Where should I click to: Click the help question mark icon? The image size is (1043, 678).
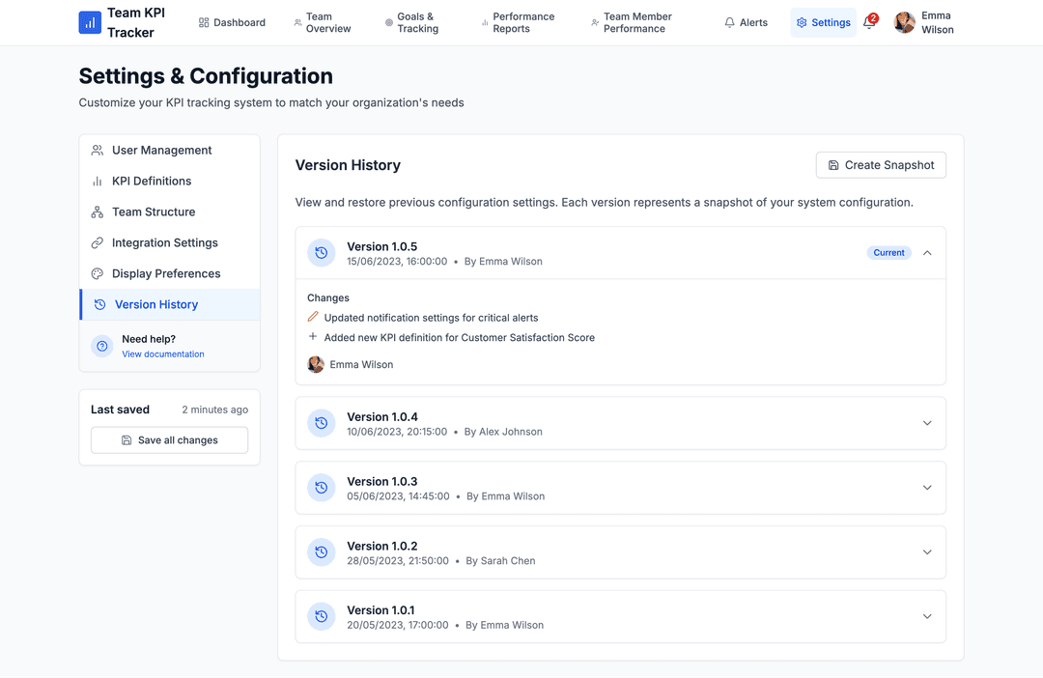[x=102, y=347]
